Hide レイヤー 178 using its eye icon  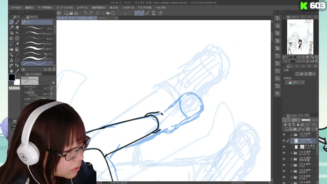click(284, 147)
